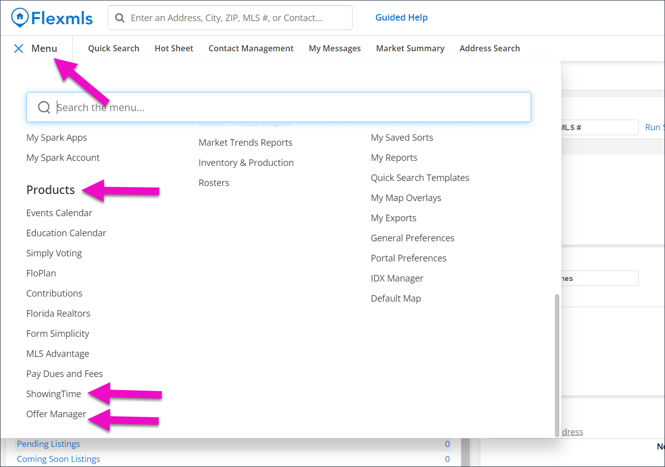Open Education Calendar
Image resolution: width=665 pixels, height=467 pixels.
click(x=66, y=233)
